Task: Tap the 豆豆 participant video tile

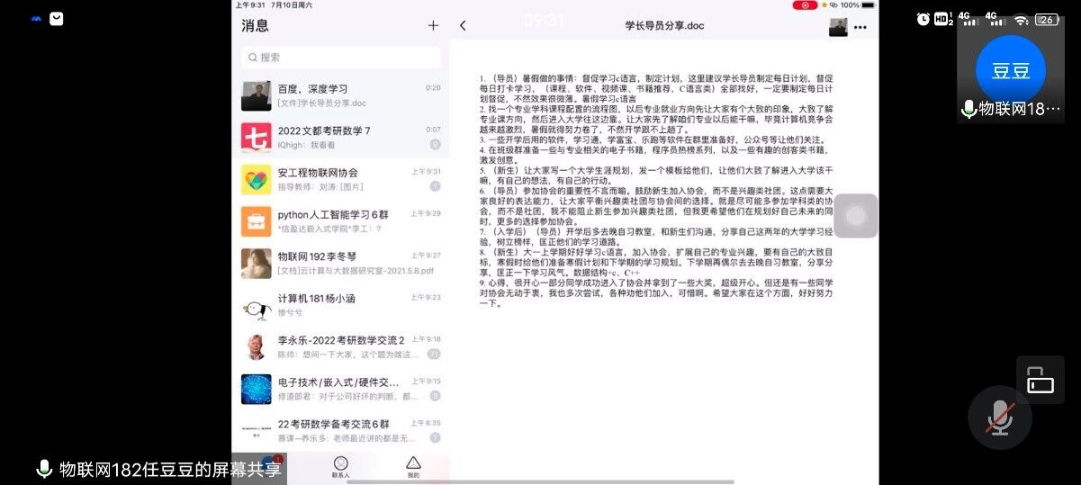Action: pos(1010,71)
